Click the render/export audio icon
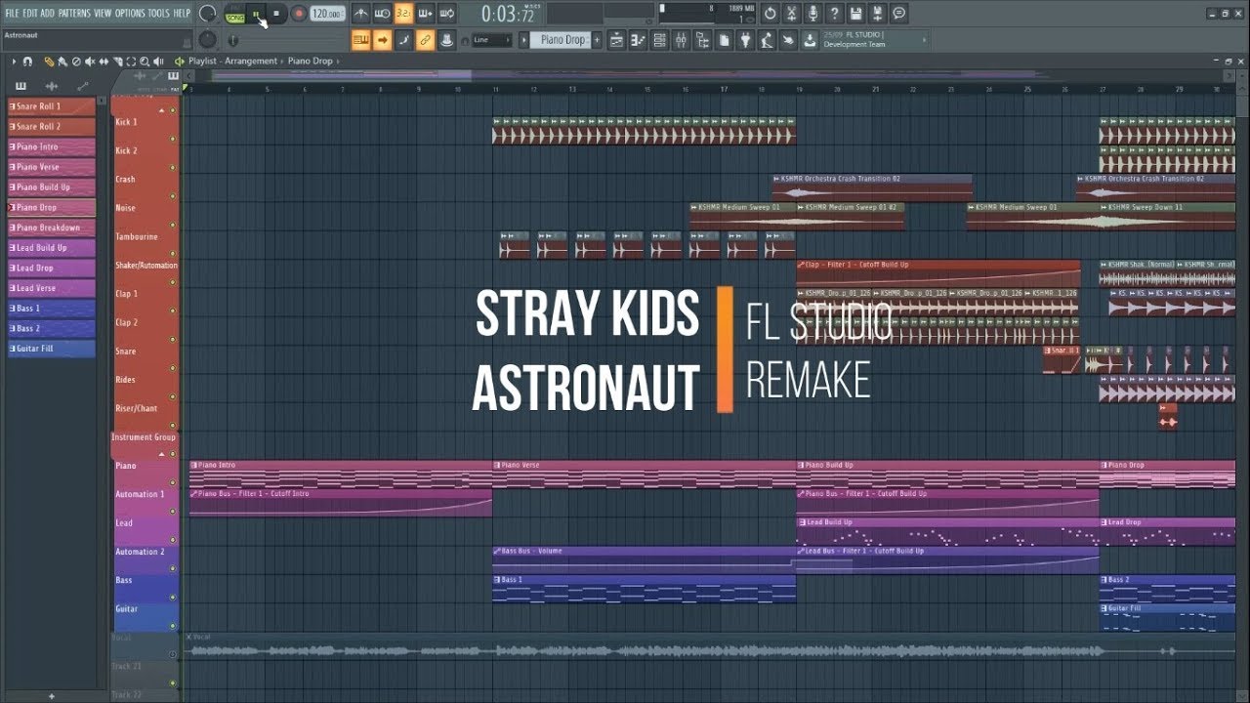The height and width of the screenshot is (703, 1250). [877, 14]
